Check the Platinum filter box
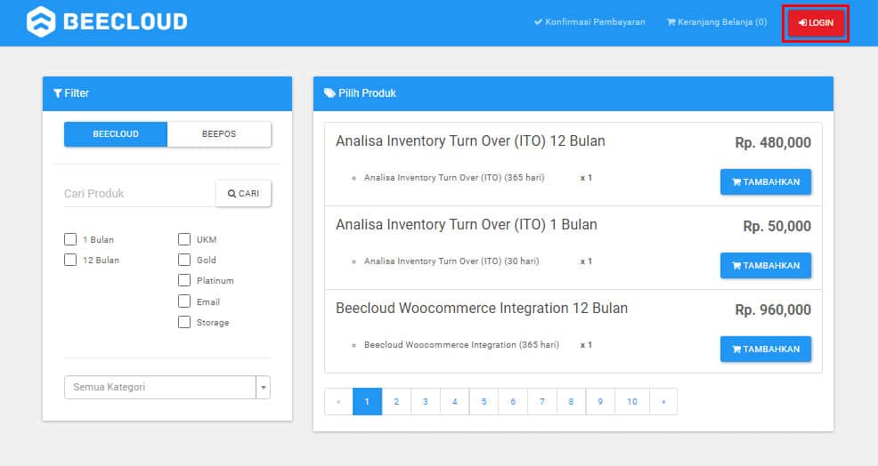Image resolution: width=878 pixels, height=466 pixels. point(184,280)
